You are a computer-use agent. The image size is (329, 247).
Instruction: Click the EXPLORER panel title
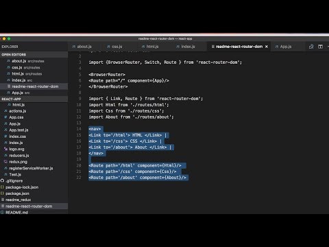pyautogui.click(x=10, y=47)
